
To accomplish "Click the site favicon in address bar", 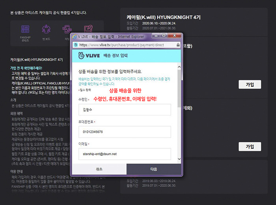I will point(76,45).
